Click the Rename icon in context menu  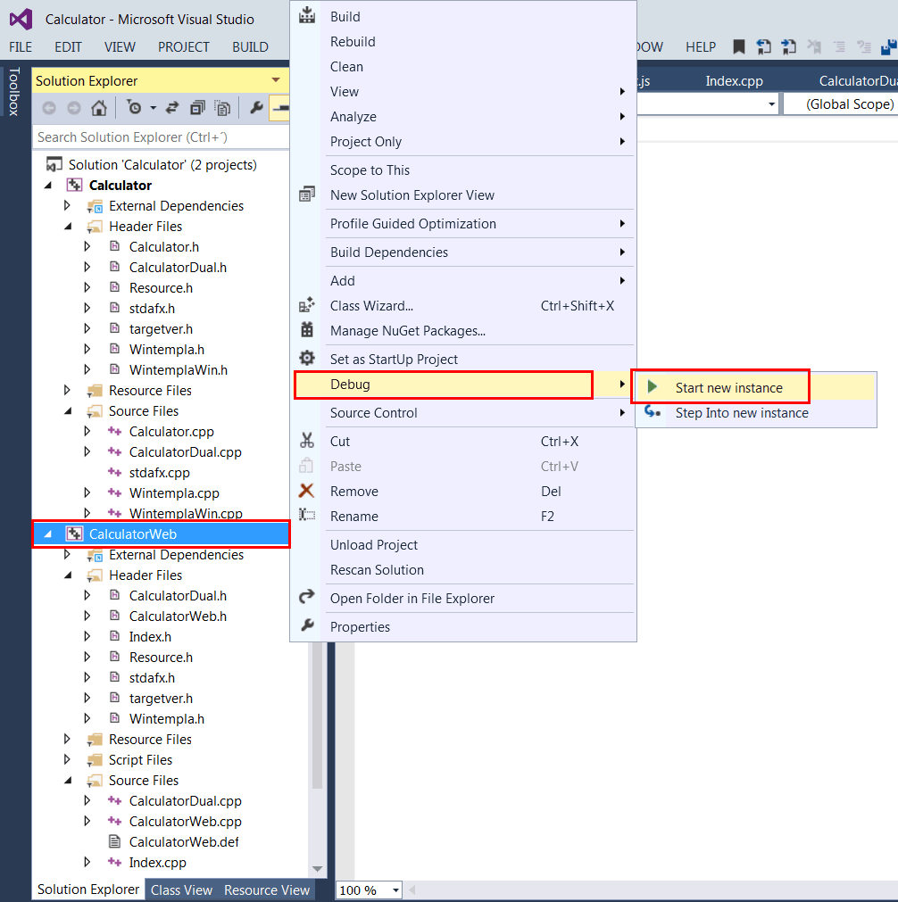point(307,515)
